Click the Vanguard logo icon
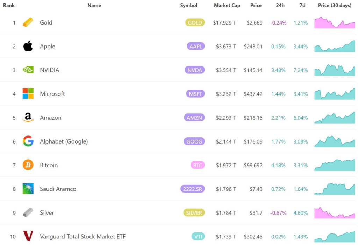 pyautogui.click(x=28, y=236)
